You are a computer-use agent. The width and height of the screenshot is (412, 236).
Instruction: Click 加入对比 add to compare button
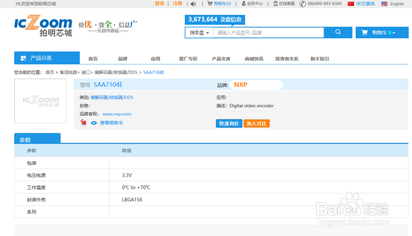click(x=256, y=124)
